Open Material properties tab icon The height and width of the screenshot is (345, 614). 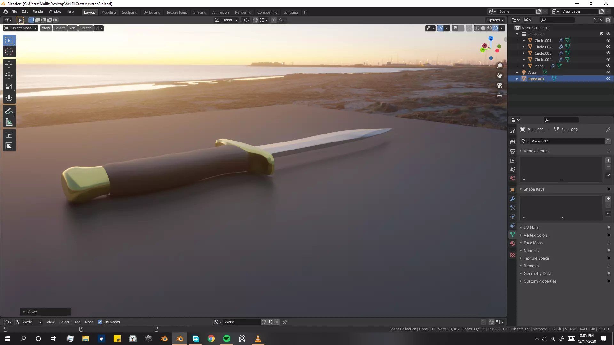[513, 243]
